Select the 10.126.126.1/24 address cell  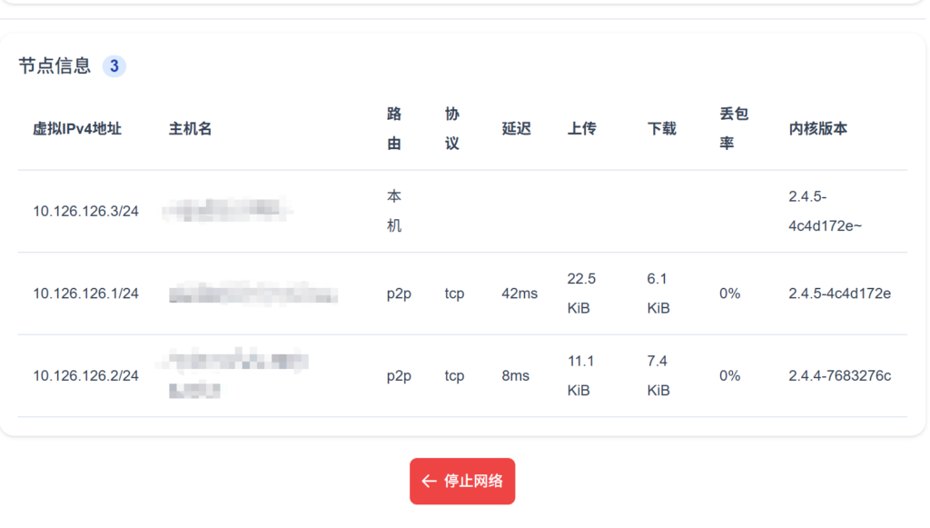86,294
